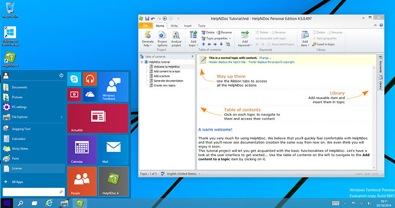Screen dimensions: 395x208
Task: Open Add topic dropdown arrow
Action: coord(197,45)
